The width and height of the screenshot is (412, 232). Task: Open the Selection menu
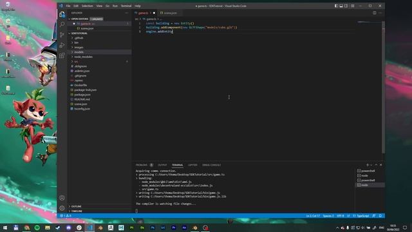88,6
